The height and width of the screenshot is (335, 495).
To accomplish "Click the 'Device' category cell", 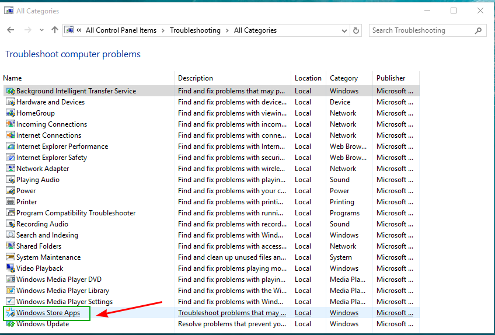I will 340,102.
